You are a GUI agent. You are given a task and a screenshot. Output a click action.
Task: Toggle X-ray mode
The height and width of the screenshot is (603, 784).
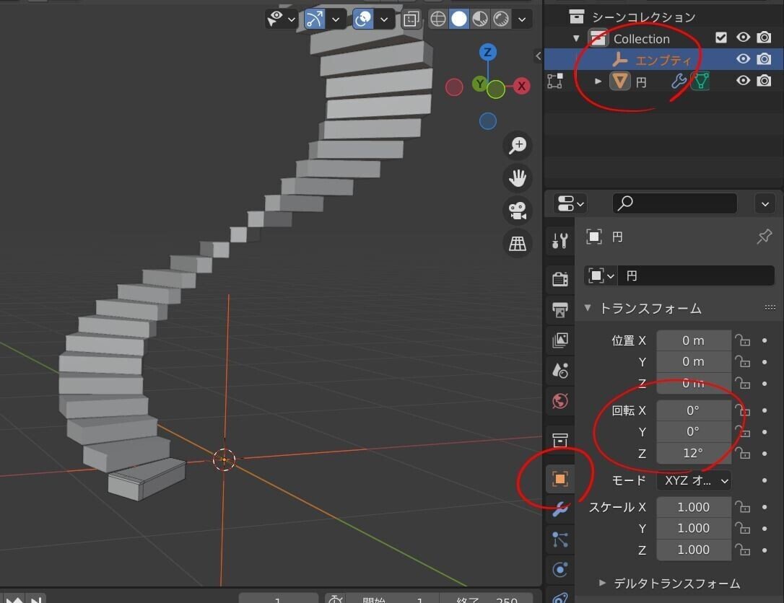click(411, 19)
